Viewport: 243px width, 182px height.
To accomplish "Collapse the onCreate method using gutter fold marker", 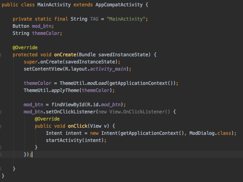I will (x=0, y=55).
